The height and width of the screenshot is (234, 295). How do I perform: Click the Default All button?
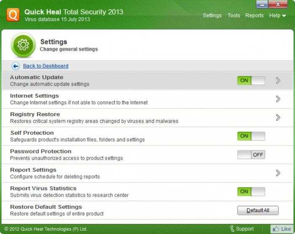pos(258,210)
